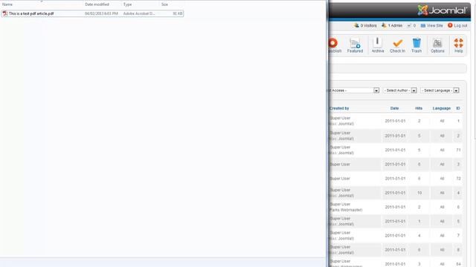Image resolution: width=476 pixels, height=267 pixels.
Task: Click the ID 71 cell in article list
Action: 458,150
